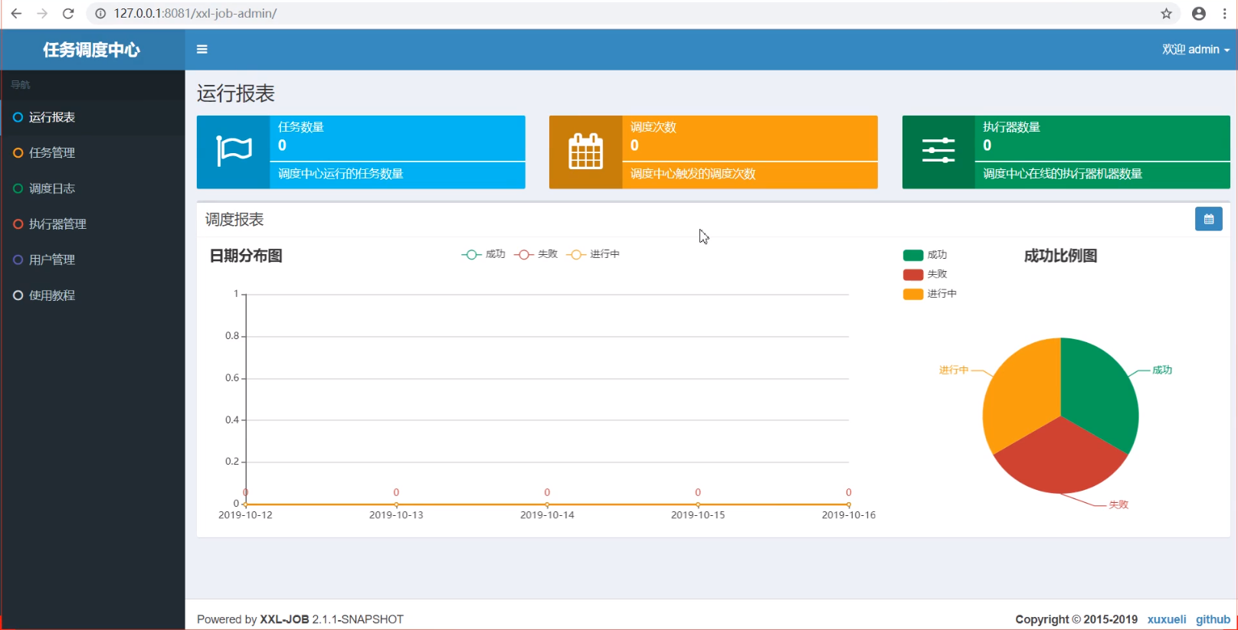Click the circle icon beside 使用教程

(x=18, y=295)
